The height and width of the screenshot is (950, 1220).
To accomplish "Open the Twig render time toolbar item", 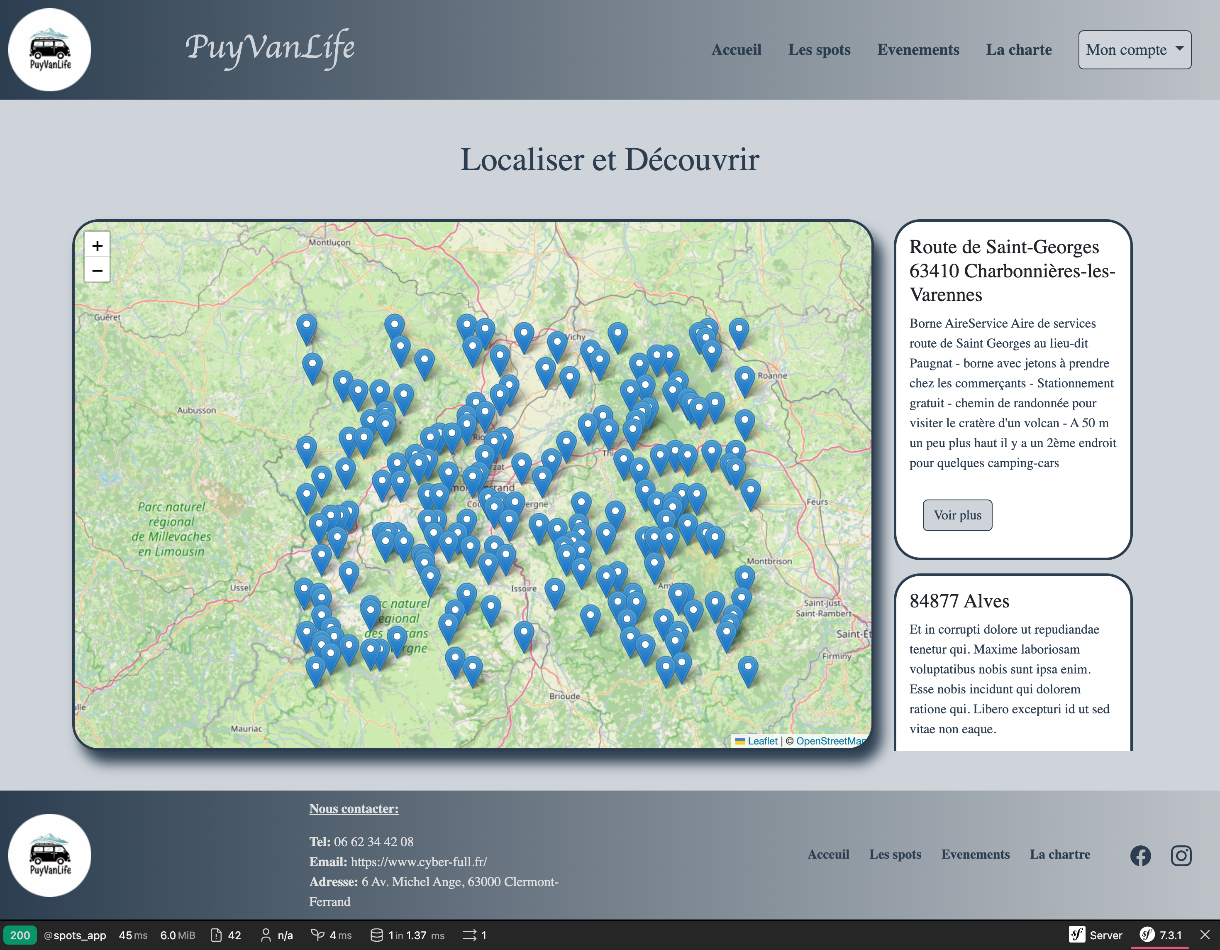I will click(331, 935).
